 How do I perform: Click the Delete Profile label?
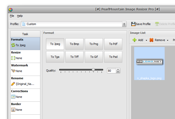tap(167, 24)
